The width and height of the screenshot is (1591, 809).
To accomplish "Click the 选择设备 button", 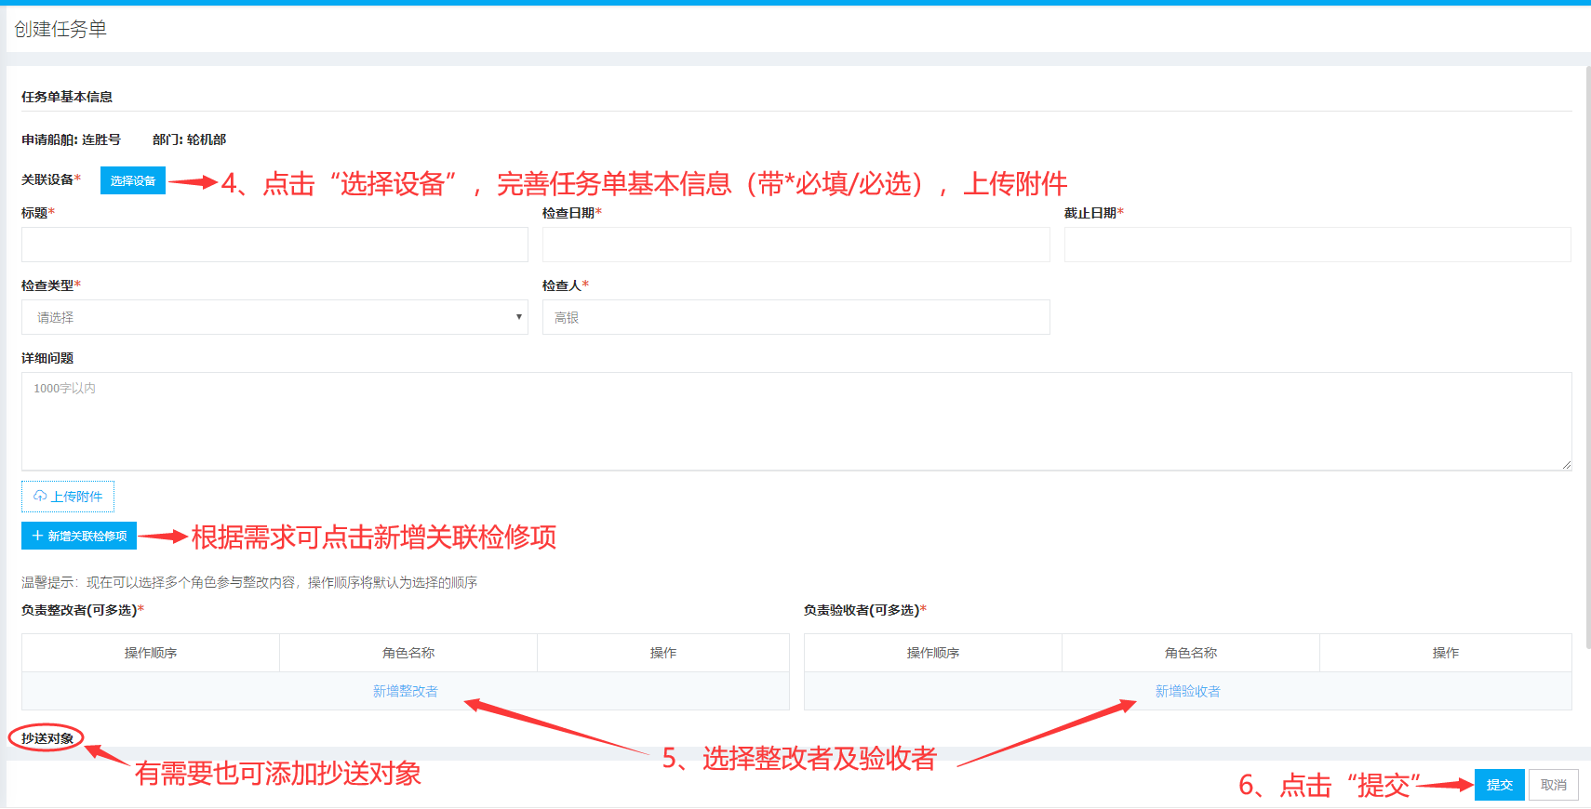I will 133,180.
